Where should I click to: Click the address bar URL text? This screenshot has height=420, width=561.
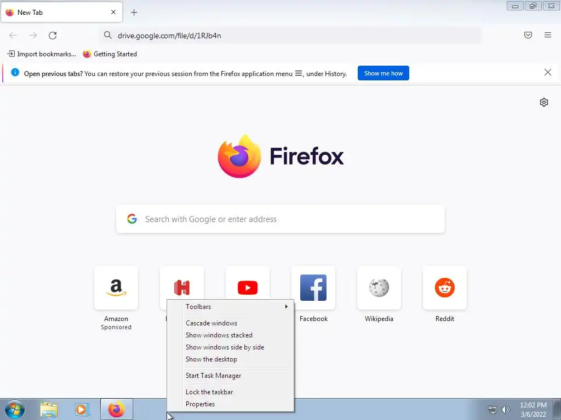point(169,36)
